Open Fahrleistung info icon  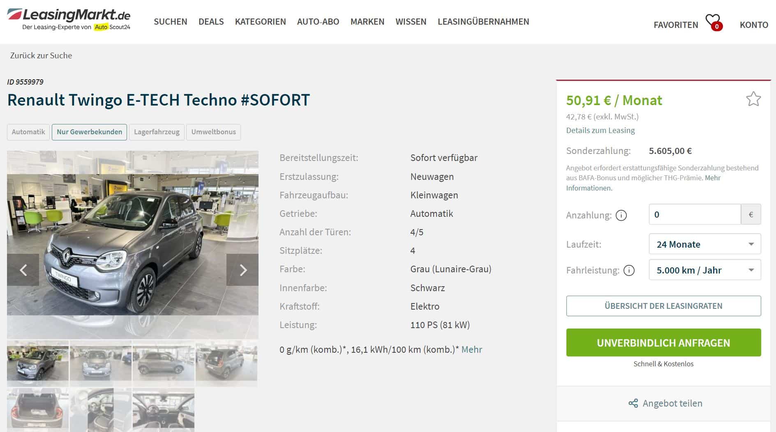tap(629, 270)
